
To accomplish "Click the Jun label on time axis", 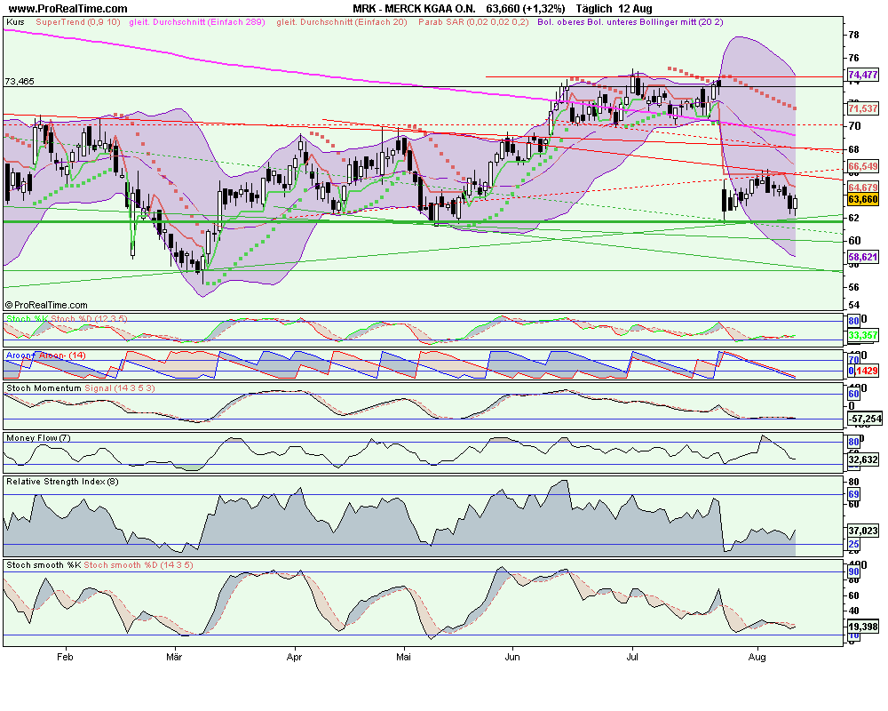I will 512,657.
